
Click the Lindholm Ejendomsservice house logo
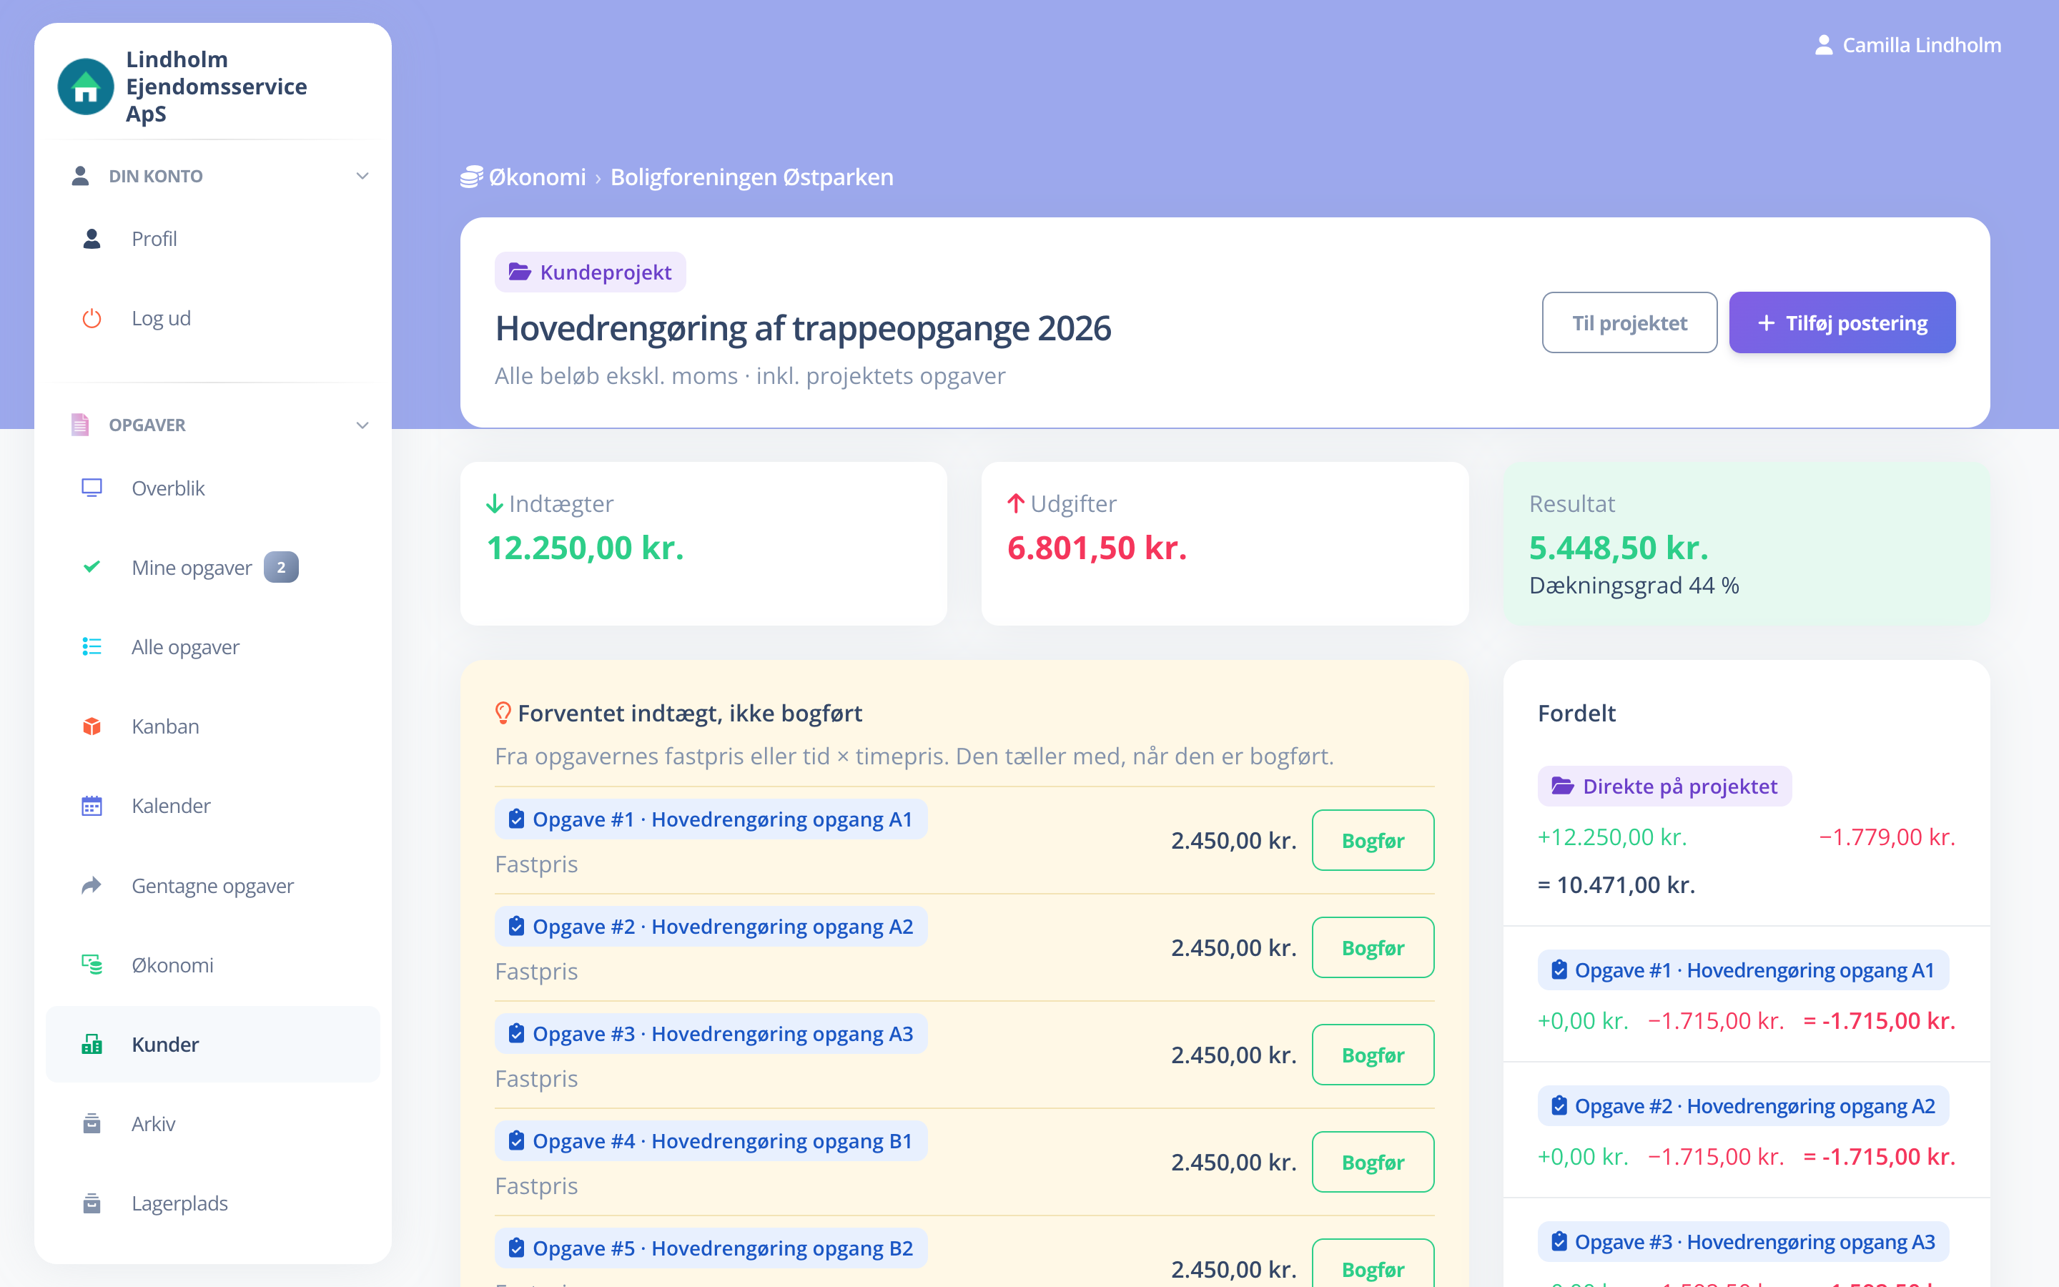coord(86,87)
